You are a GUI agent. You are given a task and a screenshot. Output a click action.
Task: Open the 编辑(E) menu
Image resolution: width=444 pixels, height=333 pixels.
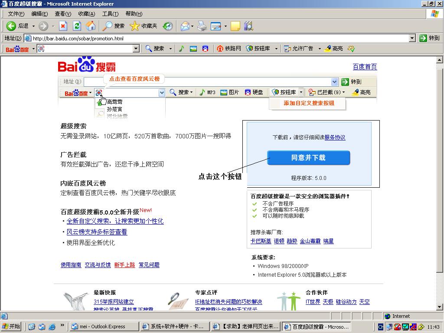(39, 13)
